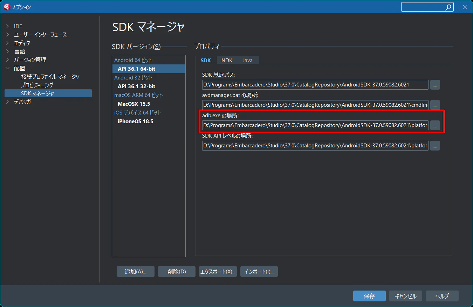Expand the 言語 tree node

pos(7,51)
